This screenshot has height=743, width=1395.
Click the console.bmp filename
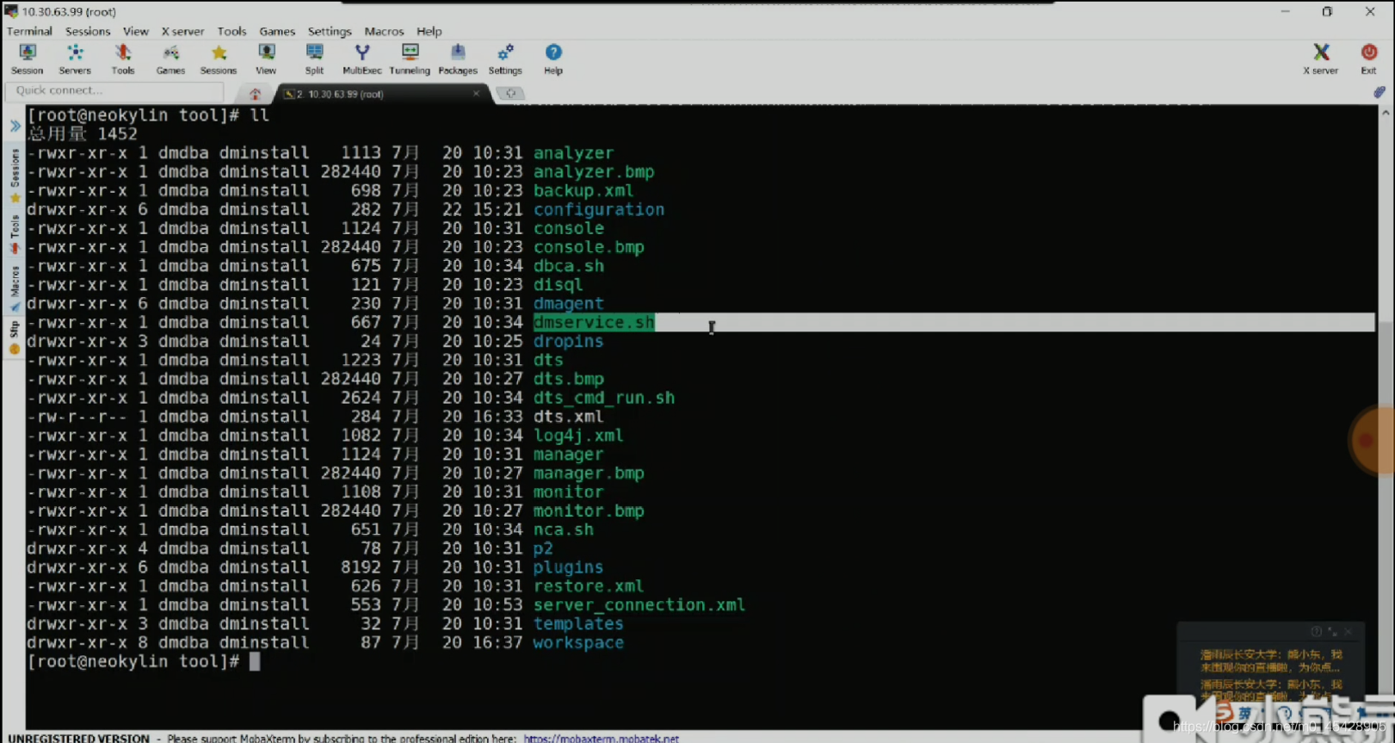pos(589,247)
